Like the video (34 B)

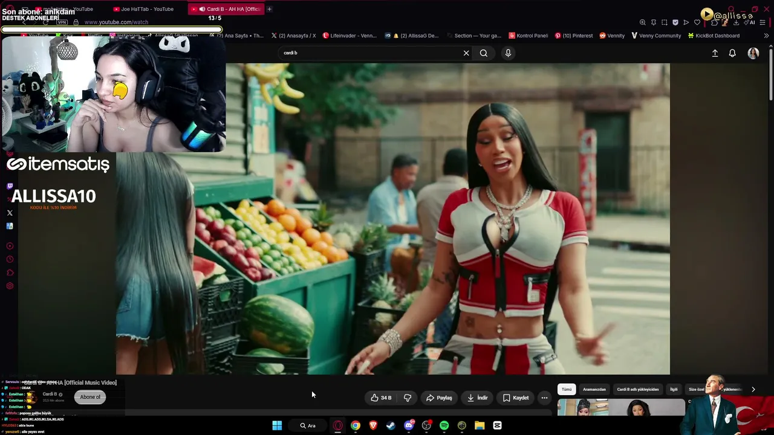(x=381, y=398)
